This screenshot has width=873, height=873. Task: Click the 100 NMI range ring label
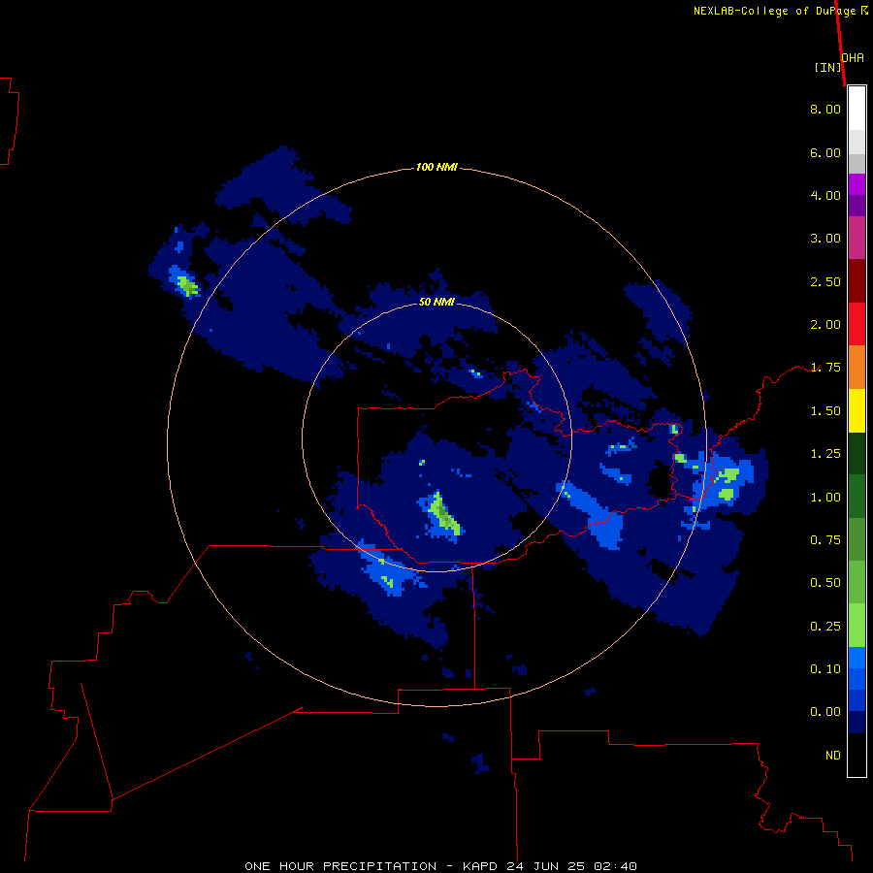click(x=436, y=167)
